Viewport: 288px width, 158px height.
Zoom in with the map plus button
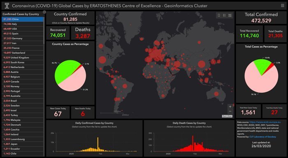230,106
